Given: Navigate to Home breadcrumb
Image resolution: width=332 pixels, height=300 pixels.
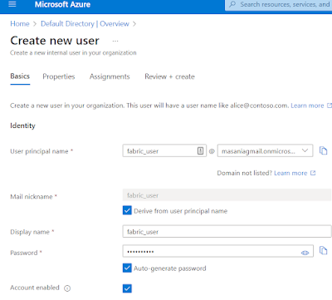Looking at the screenshot, I should pyautogui.click(x=20, y=24).
